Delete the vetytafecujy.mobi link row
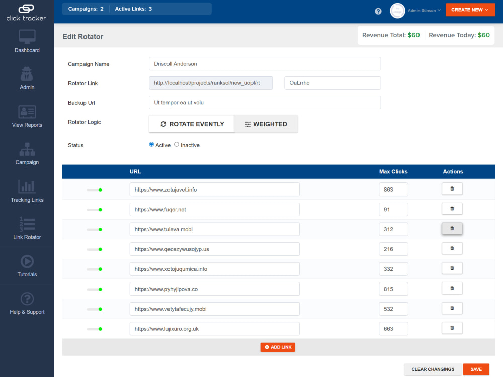This screenshot has height=377, width=503. [x=452, y=308]
